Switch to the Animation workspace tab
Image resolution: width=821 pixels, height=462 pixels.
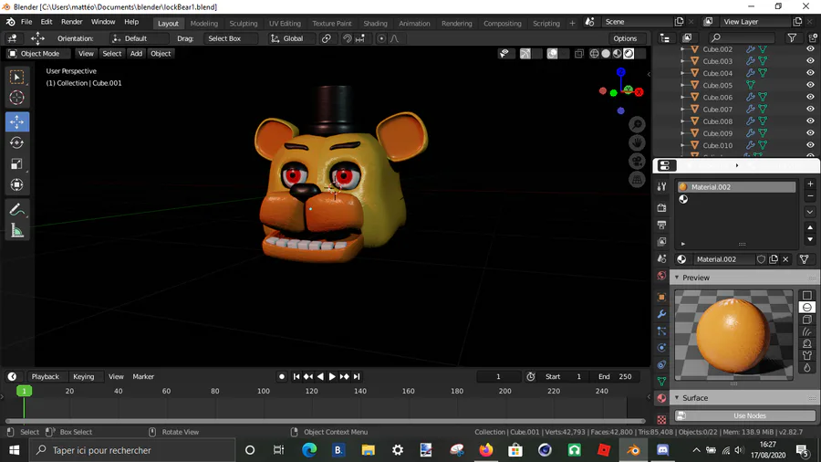pyautogui.click(x=414, y=23)
